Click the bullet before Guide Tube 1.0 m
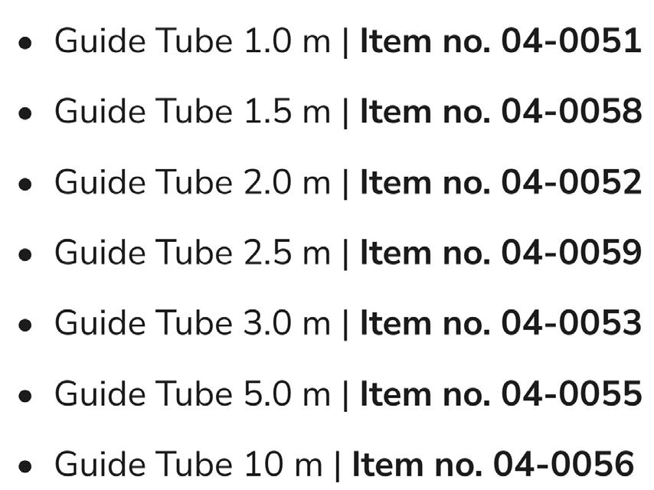Screen dimensions: 654x490 (x=25, y=43)
